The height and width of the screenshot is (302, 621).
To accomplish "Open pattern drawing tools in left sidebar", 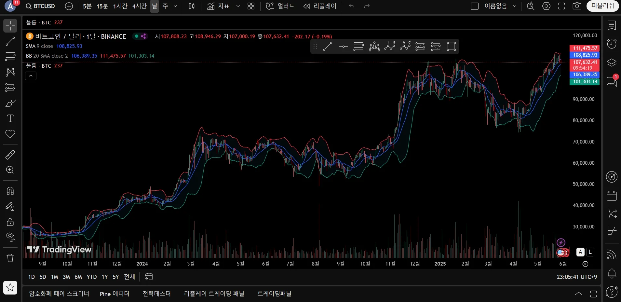I will (x=10, y=72).
